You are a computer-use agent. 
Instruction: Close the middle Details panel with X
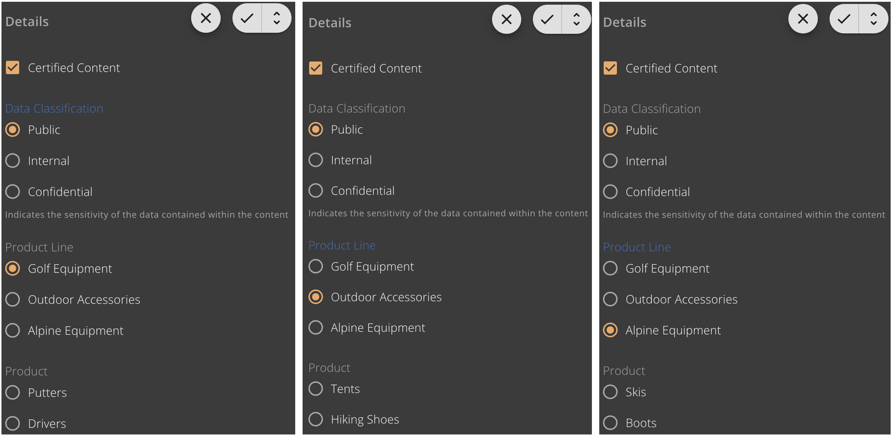coord(506,19)
